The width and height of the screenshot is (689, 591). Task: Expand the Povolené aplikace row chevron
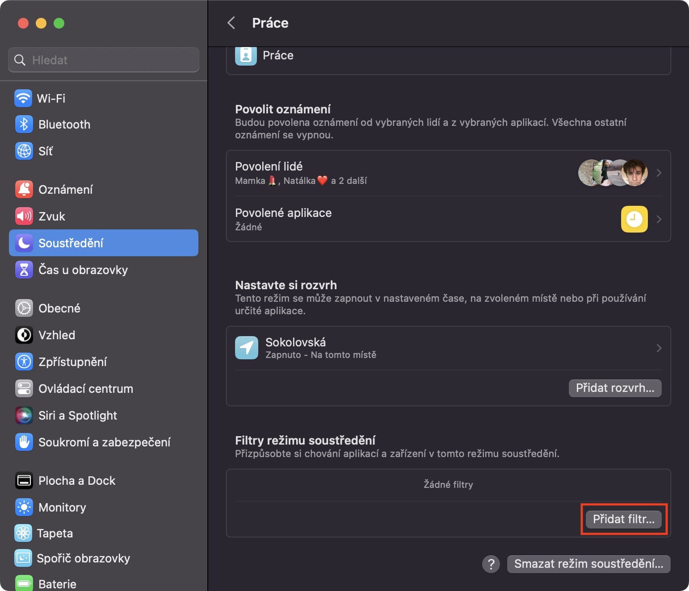pyautogui.click(x=659, y=219)
